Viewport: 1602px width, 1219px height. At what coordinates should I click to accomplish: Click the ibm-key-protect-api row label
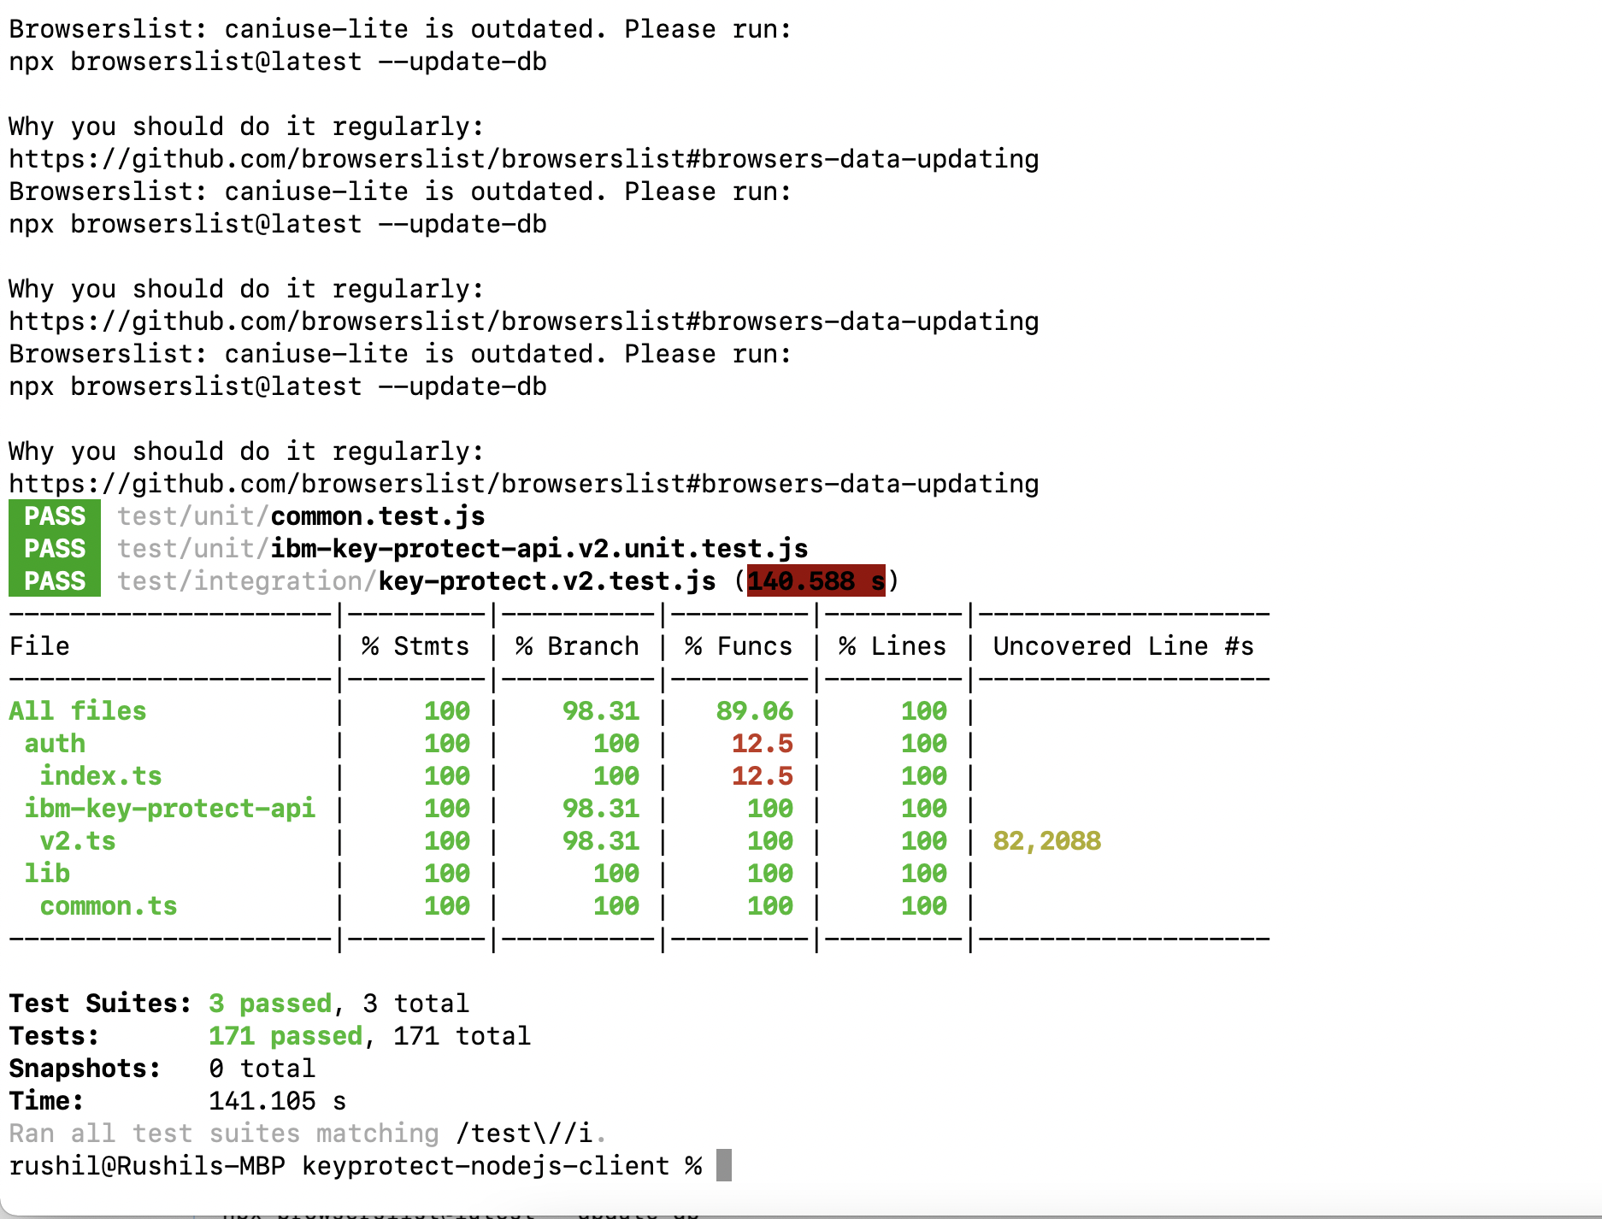point(170,809)
